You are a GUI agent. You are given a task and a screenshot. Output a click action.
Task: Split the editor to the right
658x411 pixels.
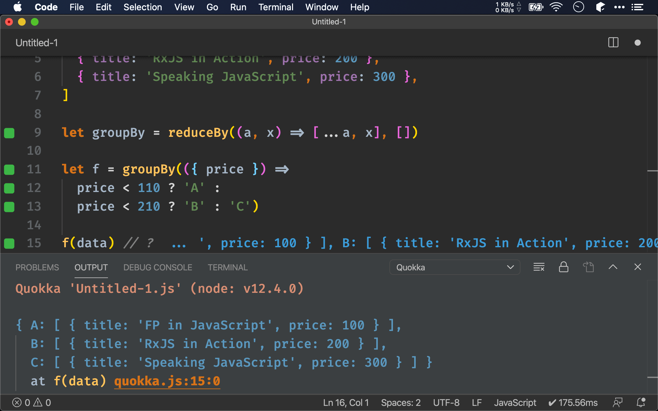613,42
